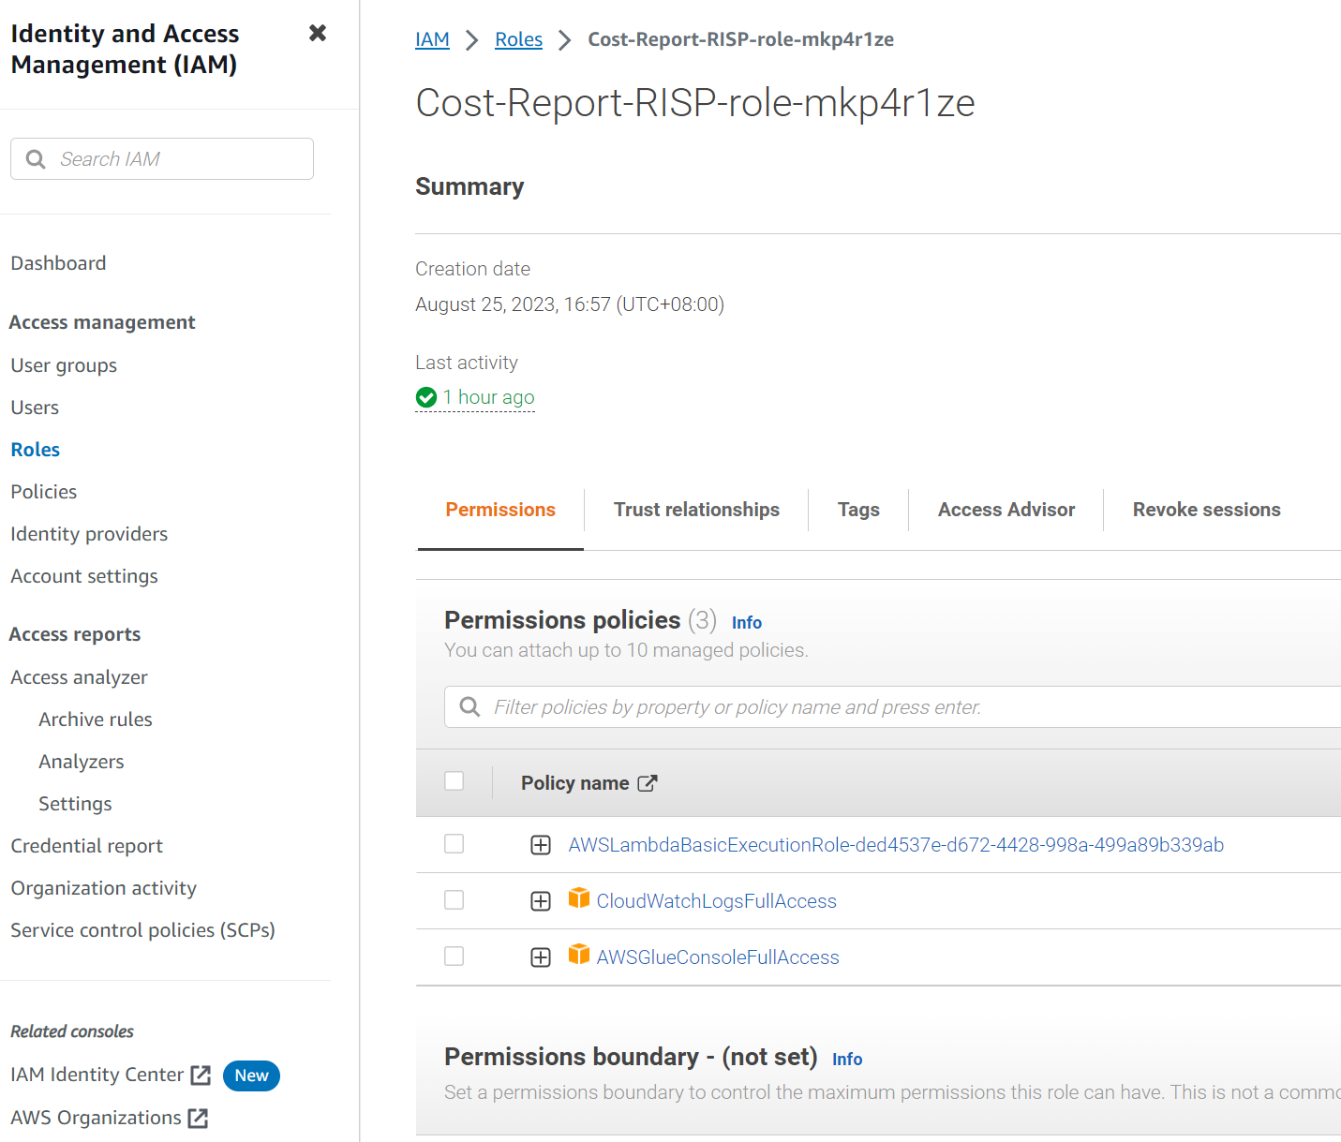The image size is (1341, 1142).
Task: Open IAM Identity Center via its external-link icon
Action: pos(201,1075)
